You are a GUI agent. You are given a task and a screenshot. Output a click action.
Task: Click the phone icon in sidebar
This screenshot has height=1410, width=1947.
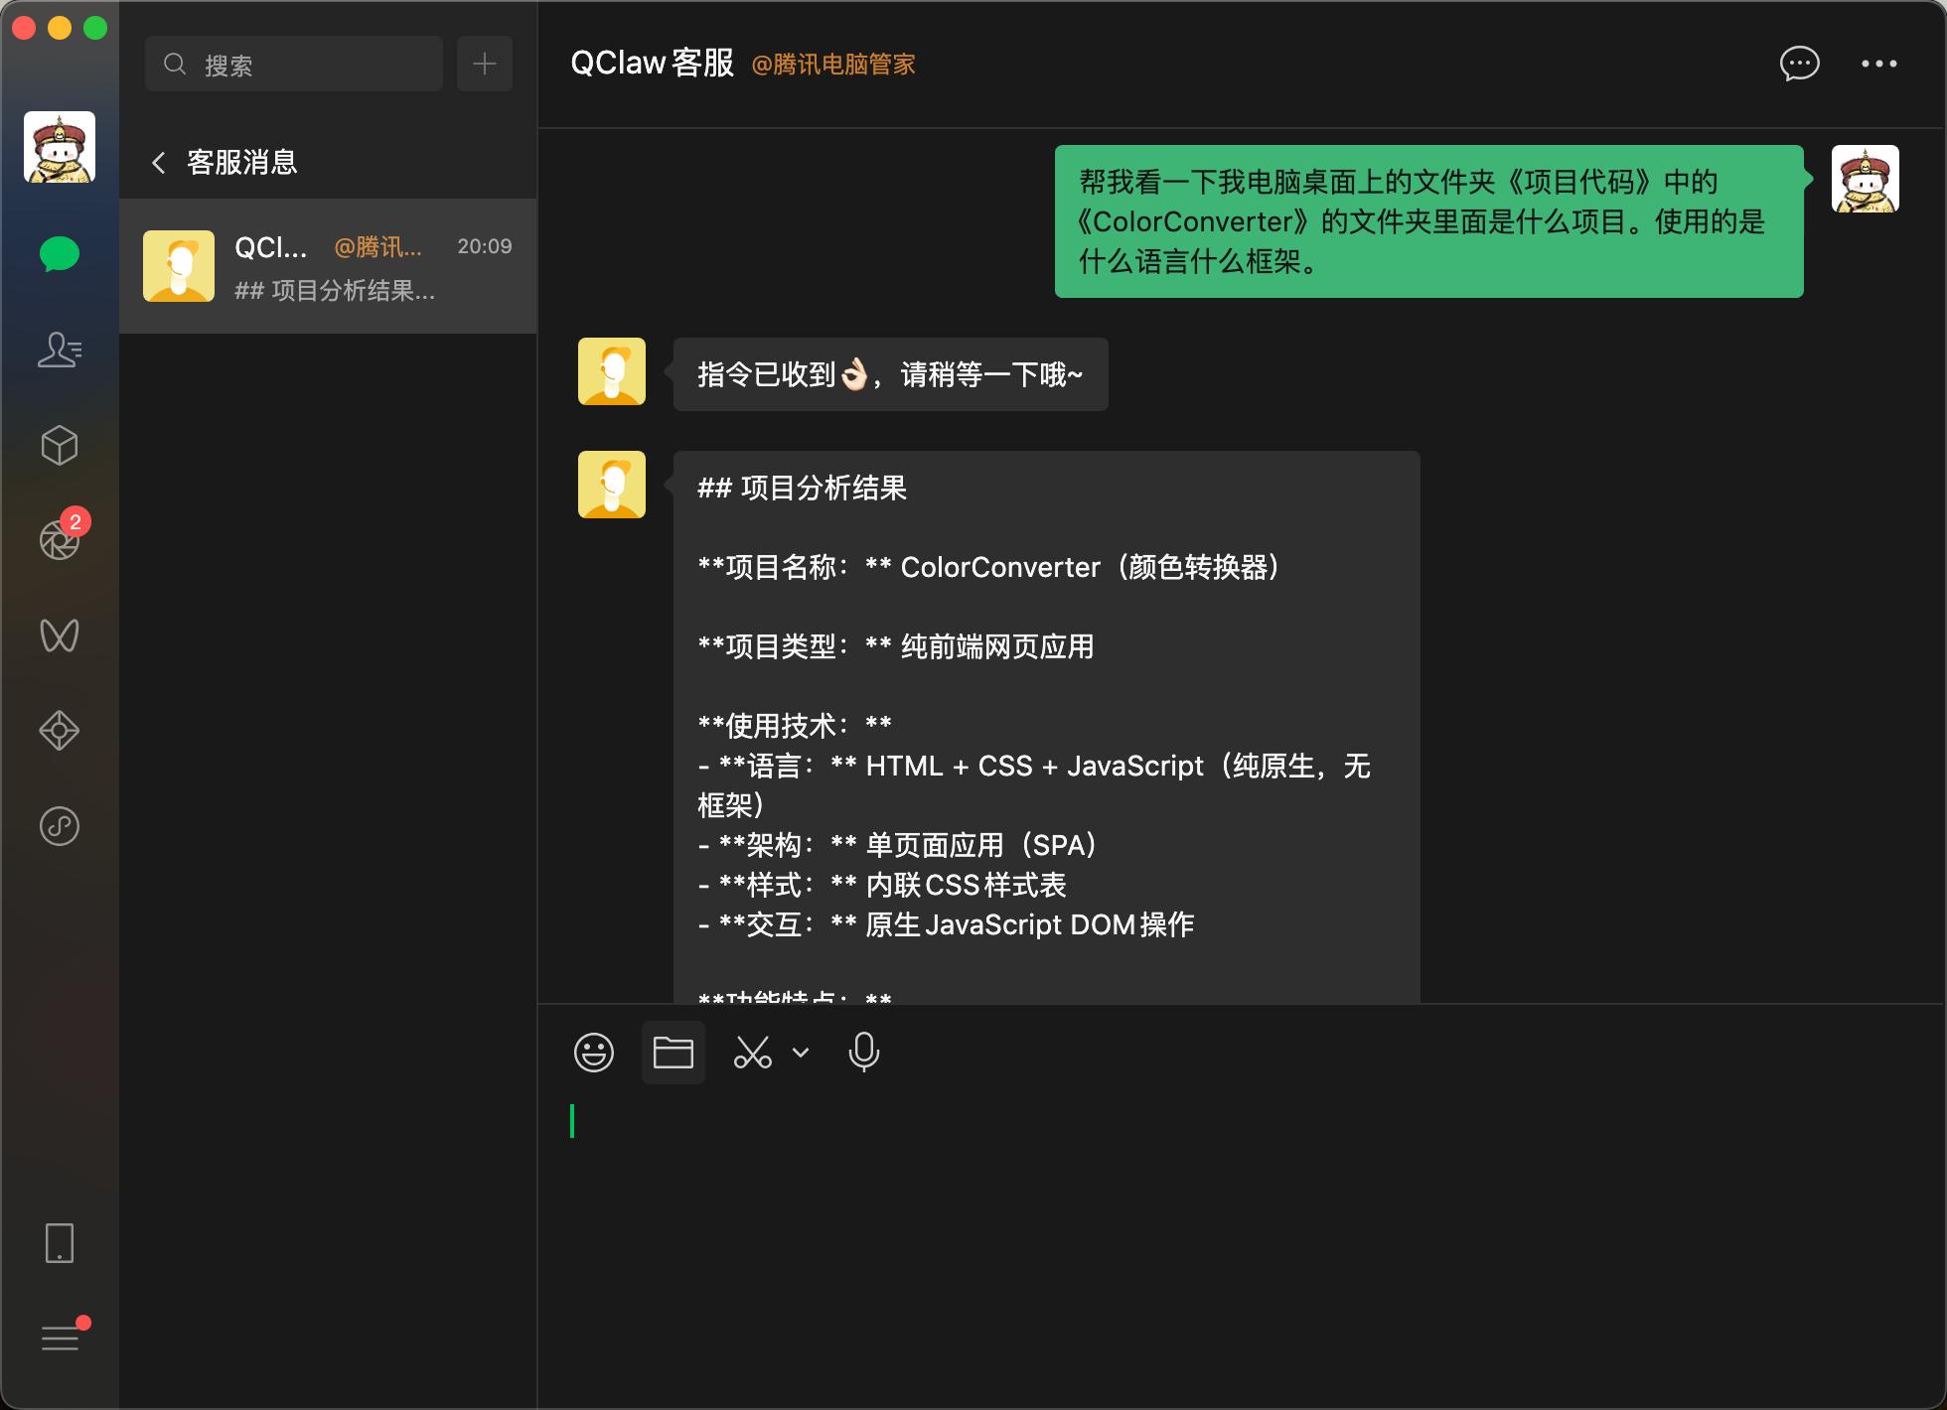click(x=60, y=1243)
